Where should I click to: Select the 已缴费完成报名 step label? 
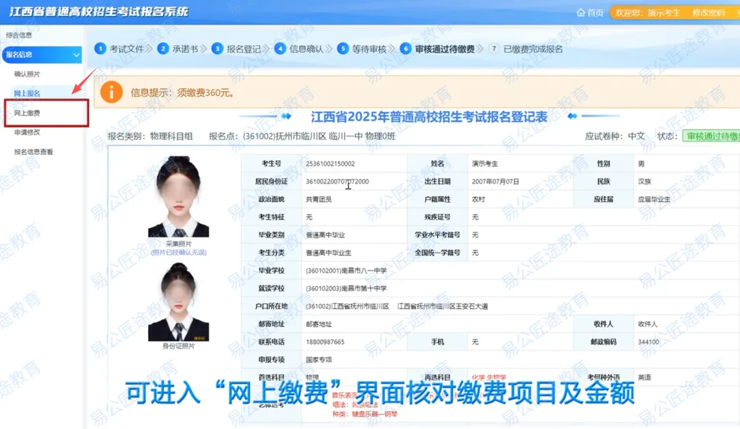tap(533, 49)
